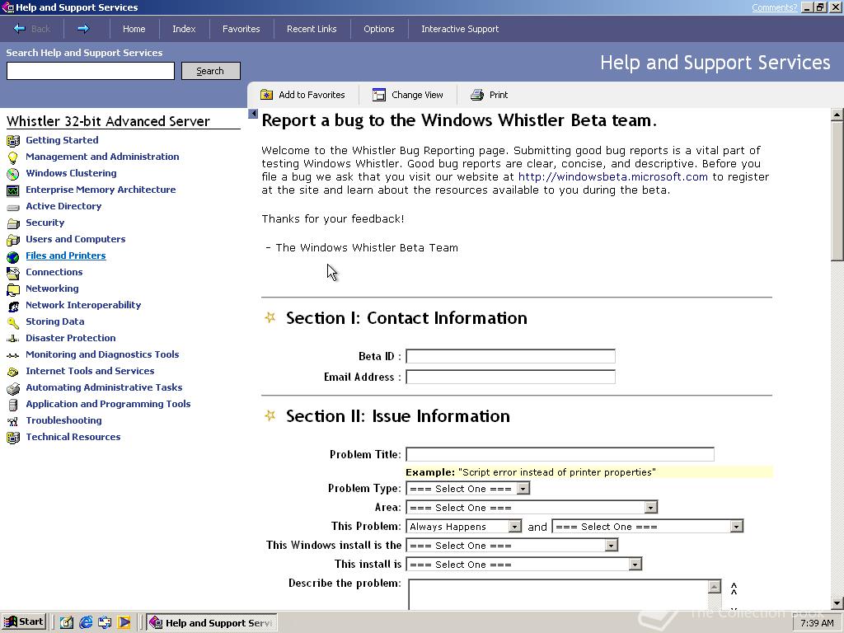Open the Getting Started topic link
This screenshot has height=633, width=844.
click(x=62, y=140)
